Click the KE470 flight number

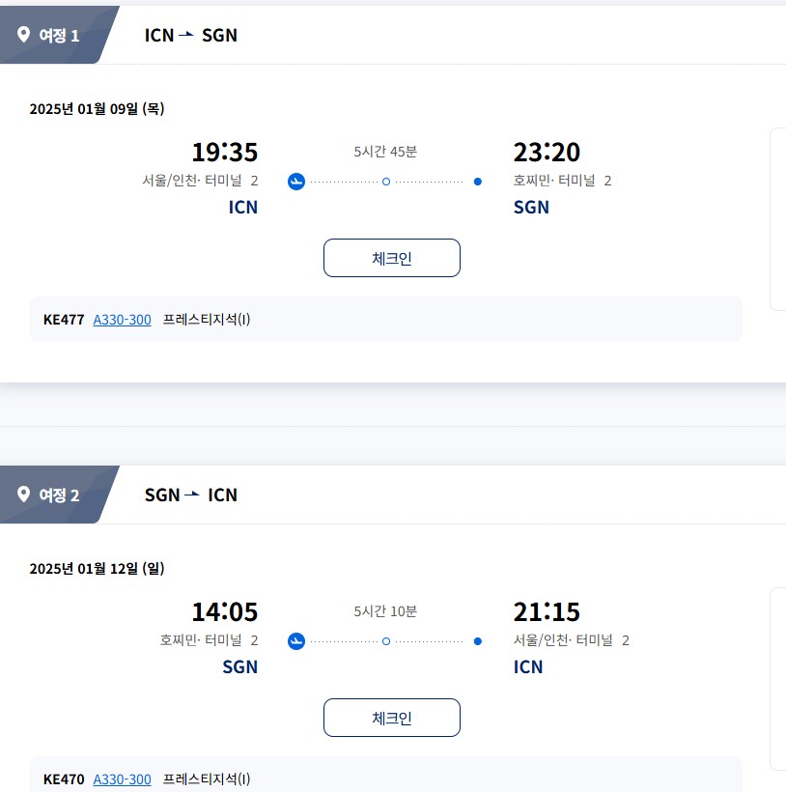click(64, 779)
